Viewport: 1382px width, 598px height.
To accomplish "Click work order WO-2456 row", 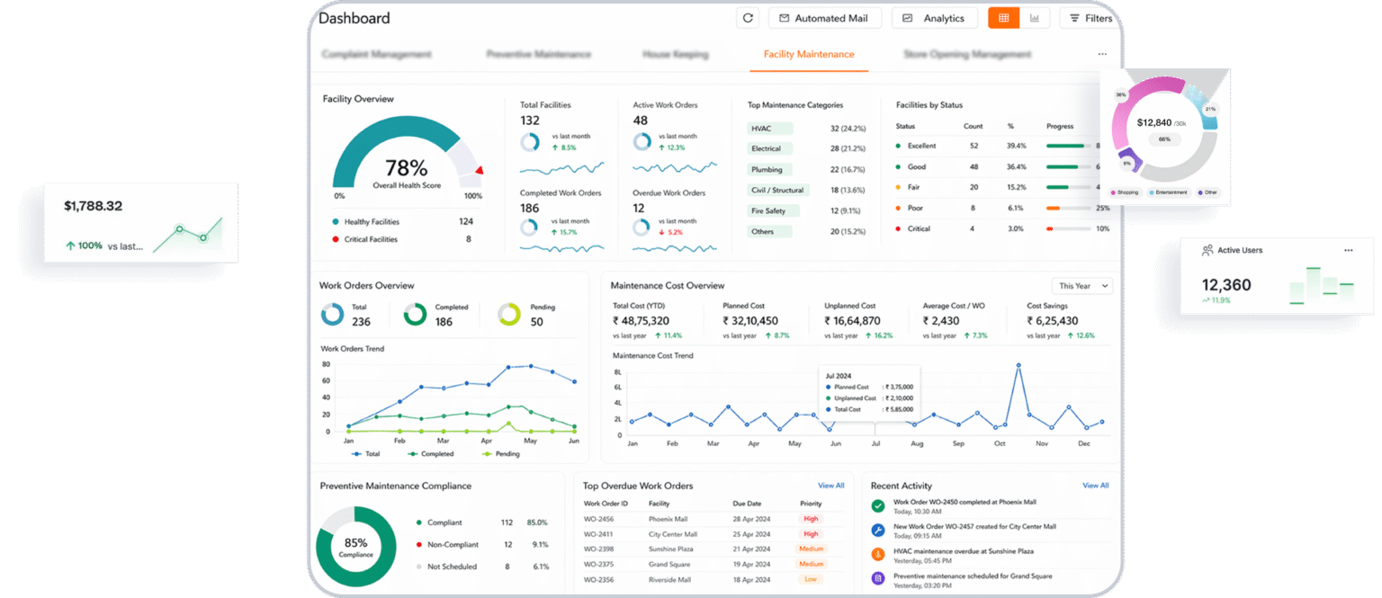I will point(713,519).
